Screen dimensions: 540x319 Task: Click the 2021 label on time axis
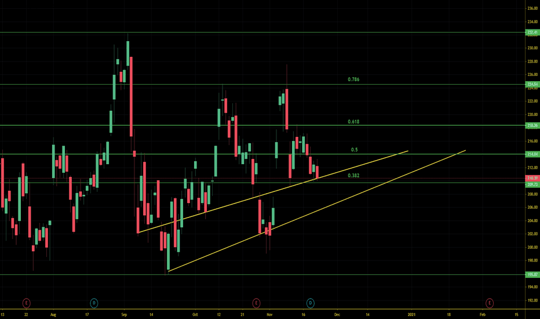click(411, 315)
